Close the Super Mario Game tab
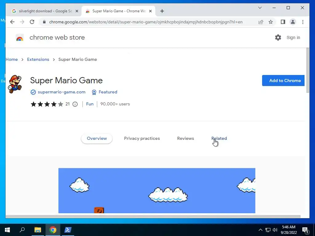The height and width of the screenshot is (236, 315). coord(150,11)
